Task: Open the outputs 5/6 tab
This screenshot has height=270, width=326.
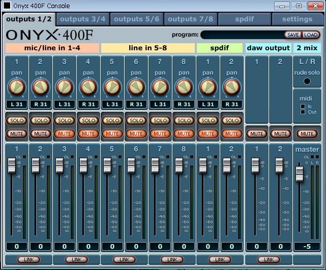Action: point(136,19)
